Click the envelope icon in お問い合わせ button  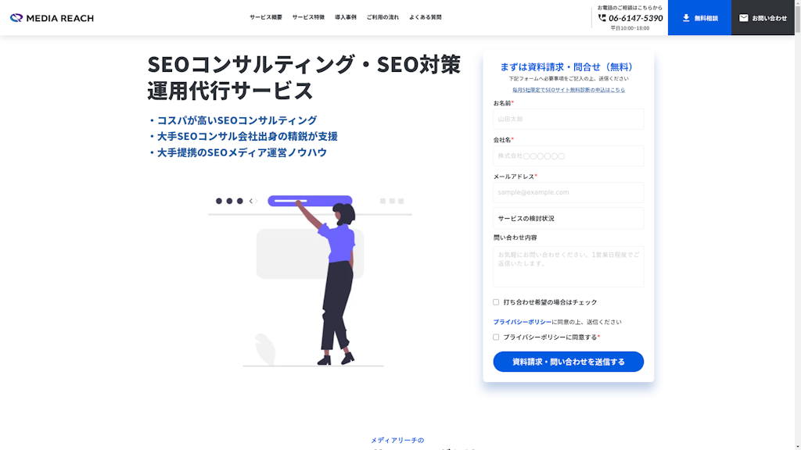743,18
